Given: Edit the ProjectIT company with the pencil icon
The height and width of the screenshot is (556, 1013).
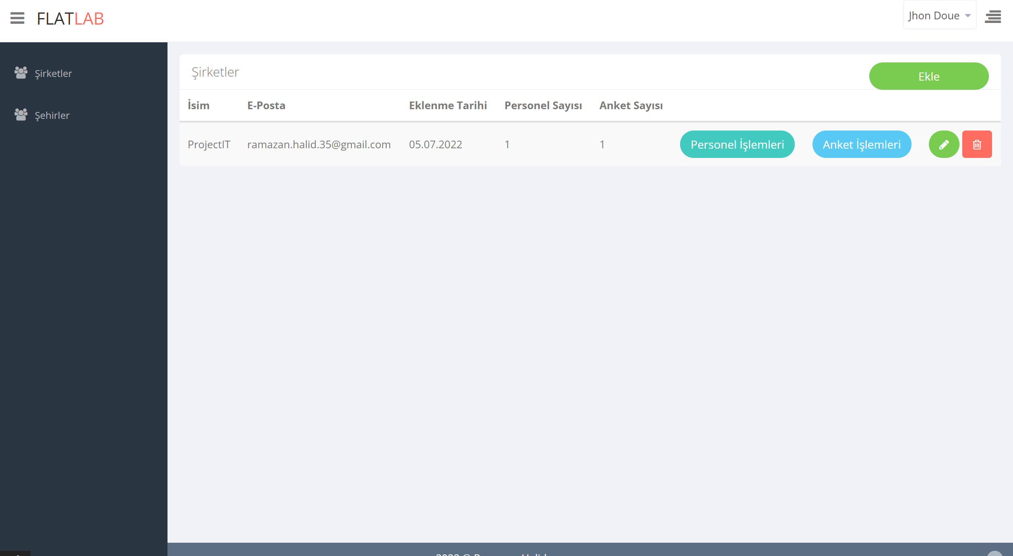Looking at the screenshot, I should coord(944,144).
